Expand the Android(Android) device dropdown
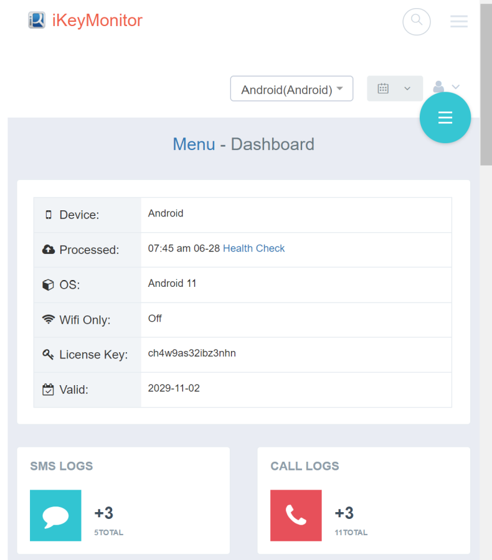The width and height of the screenshot is (492, 560). click(x=291, y=88)
